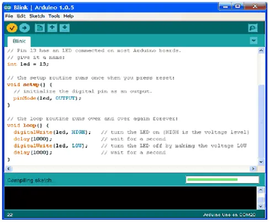Click comment 'turn the LED on (HIGH is...'
This screenshot has height=223, width=269.
point(175,132)
